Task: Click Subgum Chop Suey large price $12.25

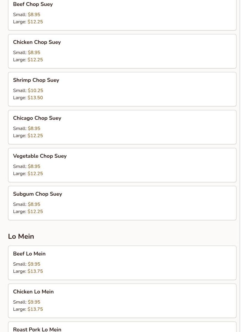Action: (x=35, y=212)
